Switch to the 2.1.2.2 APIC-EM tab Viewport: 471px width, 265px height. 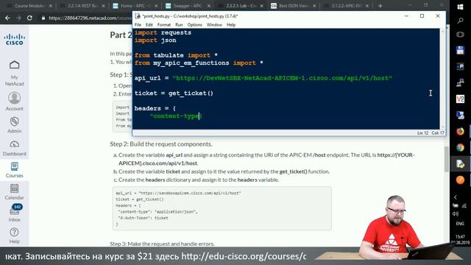point(347,6)
